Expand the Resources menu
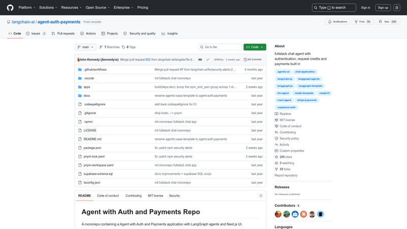The width and height of the screenshot is (407, 229). [71, 8]
